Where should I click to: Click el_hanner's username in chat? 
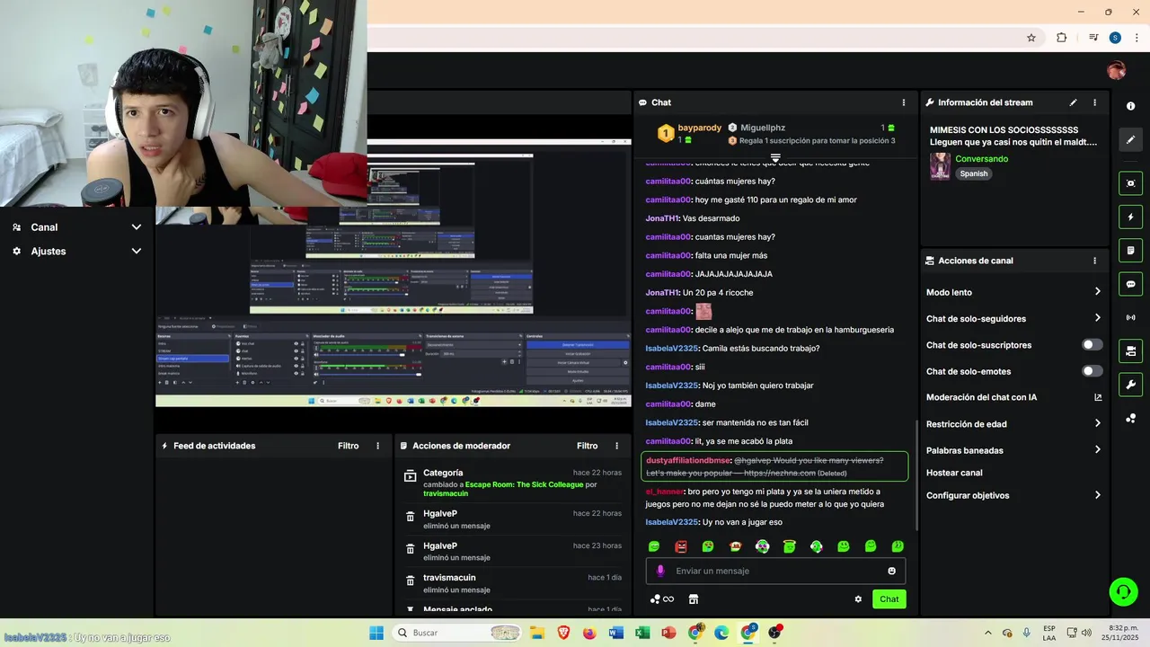(665, 492)
